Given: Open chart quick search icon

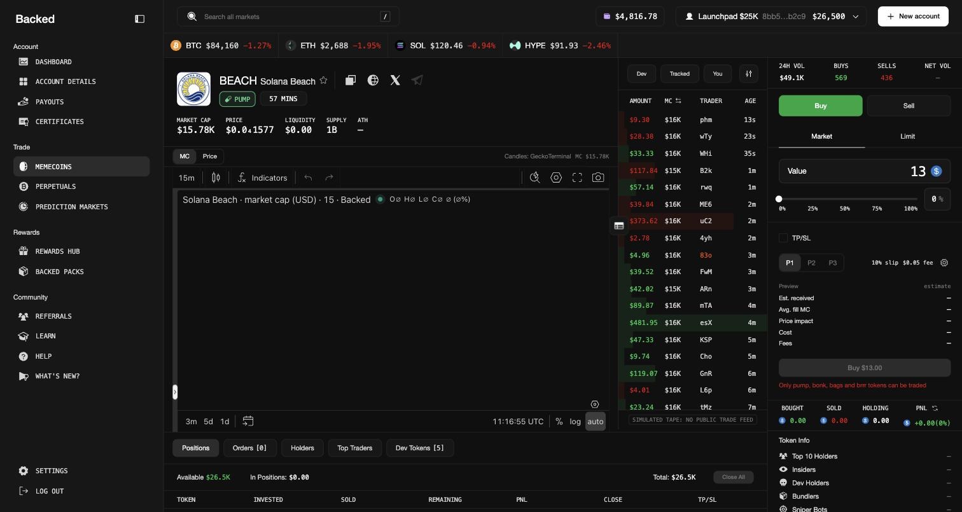Looking at the screenshot, I should pyautogui.click(x=535, y=178).
